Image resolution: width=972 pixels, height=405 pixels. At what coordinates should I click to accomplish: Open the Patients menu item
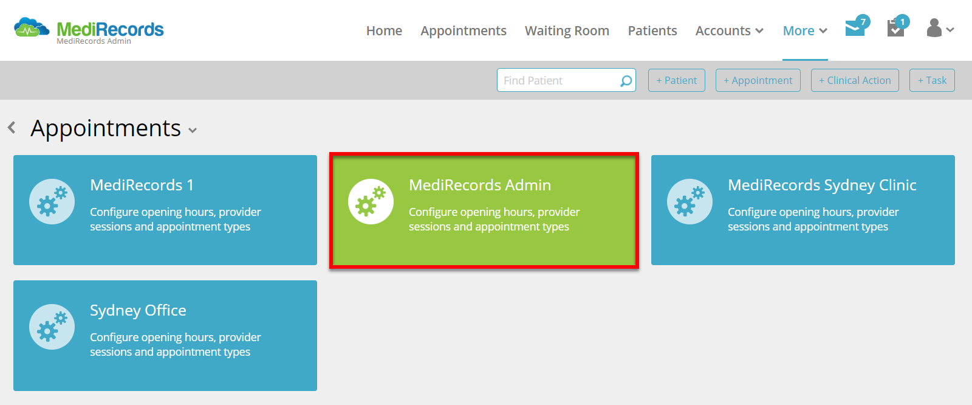click(x=652, y=30)
